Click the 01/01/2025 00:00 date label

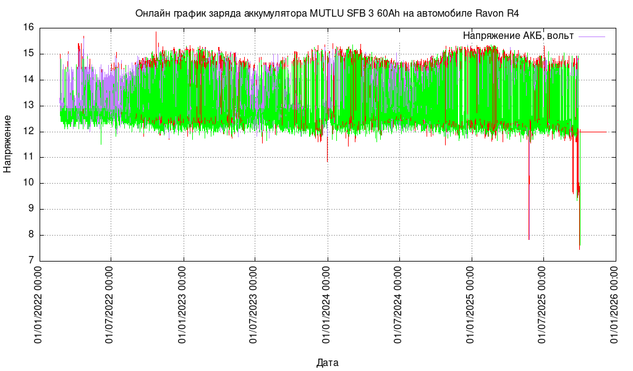(x=472, y=305)
